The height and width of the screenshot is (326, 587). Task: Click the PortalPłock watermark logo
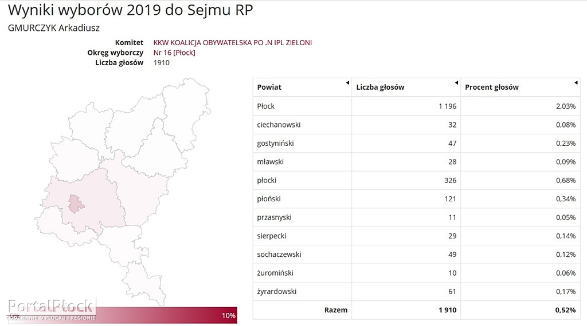(x=51, y=309)
